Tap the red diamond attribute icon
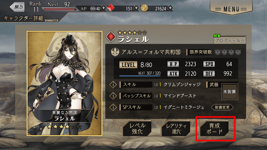 [111, 37]
